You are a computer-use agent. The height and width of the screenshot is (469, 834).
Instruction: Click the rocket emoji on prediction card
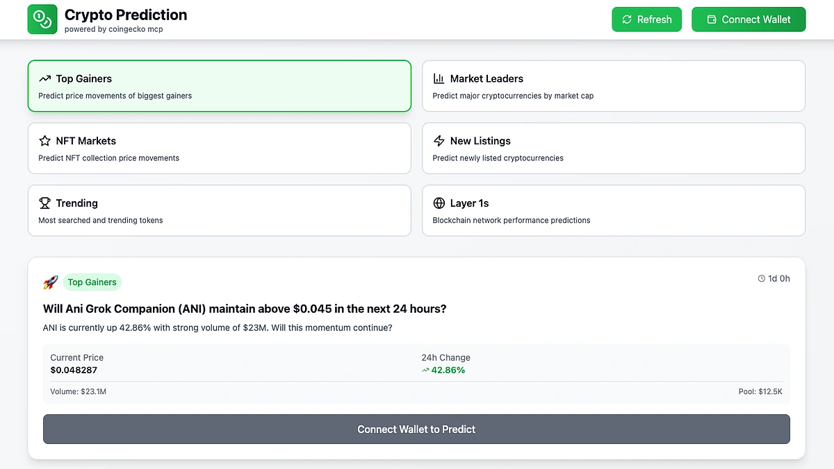click(x=50, y=282)
